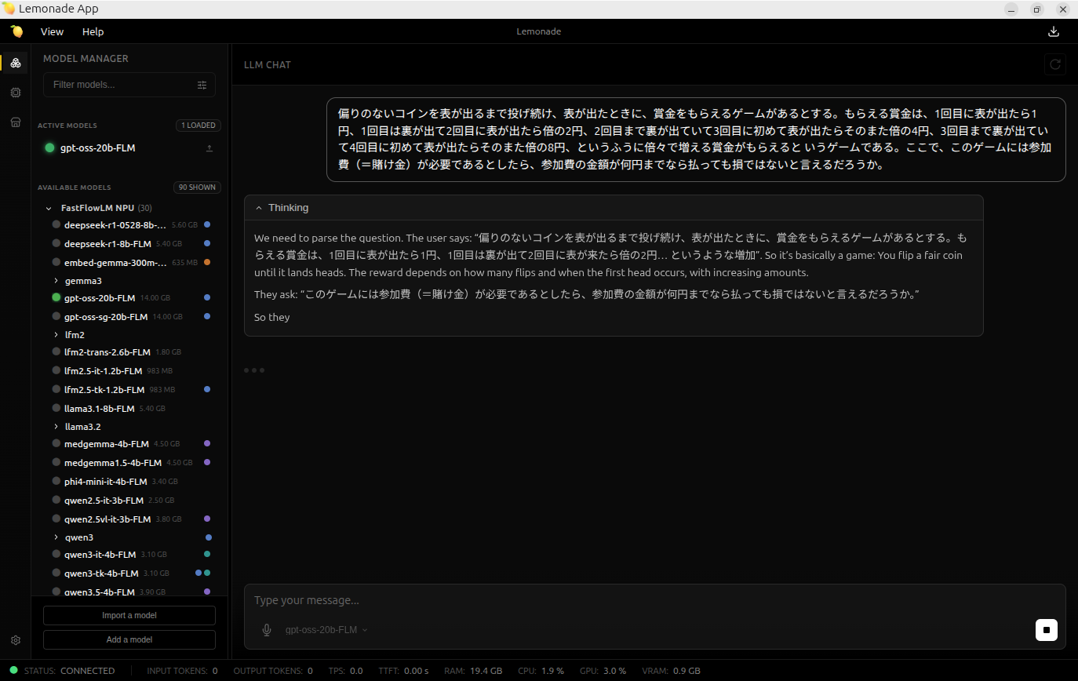Click the microphone icon in the message bar
1078x681 pixels.
[x=267, y=629]
